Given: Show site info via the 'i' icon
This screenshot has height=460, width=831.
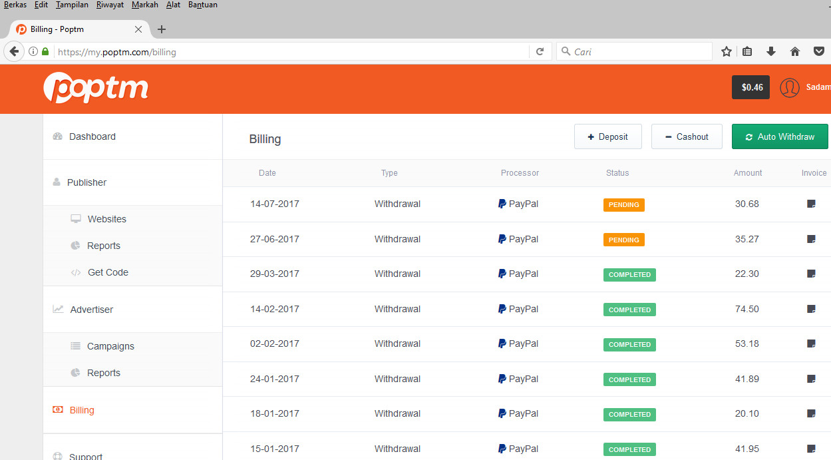Looking at the screenshot, I should pyautogui.click(x=33, y=51).
